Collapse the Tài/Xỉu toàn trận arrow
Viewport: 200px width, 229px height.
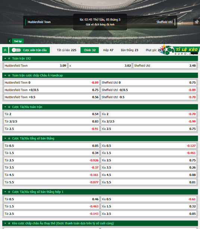point(5,107)
